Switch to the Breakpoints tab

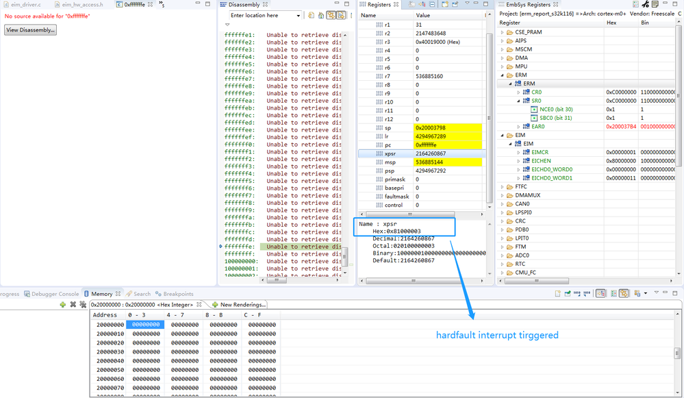pyautogui.click(x=175, y=294)
